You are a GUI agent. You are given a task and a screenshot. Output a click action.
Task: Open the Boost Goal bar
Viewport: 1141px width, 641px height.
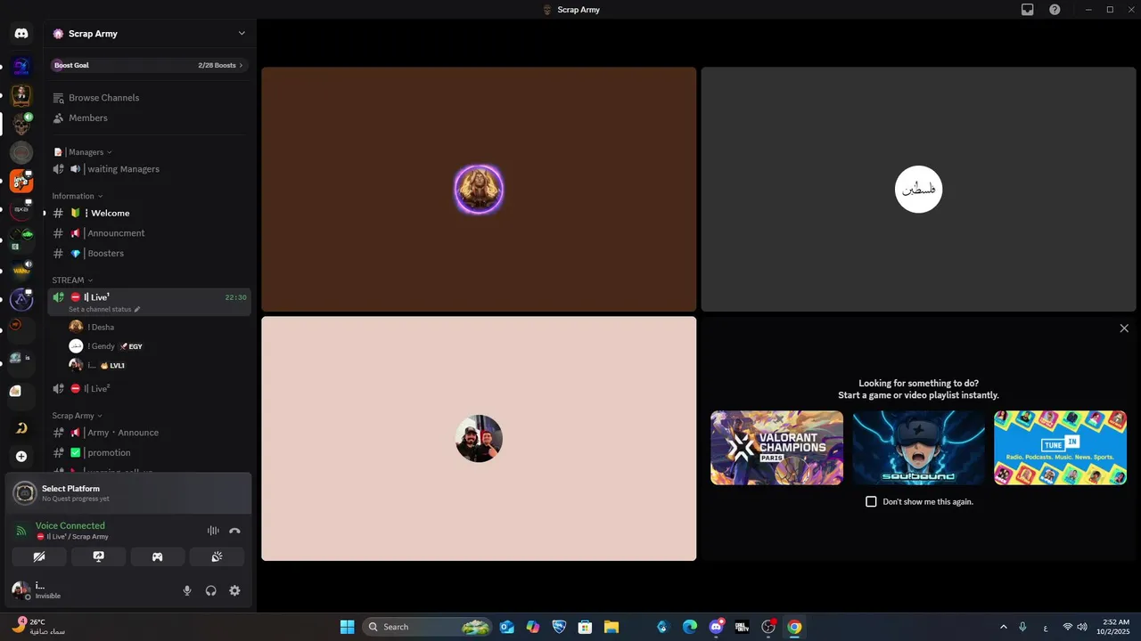(x=150, y=65)
